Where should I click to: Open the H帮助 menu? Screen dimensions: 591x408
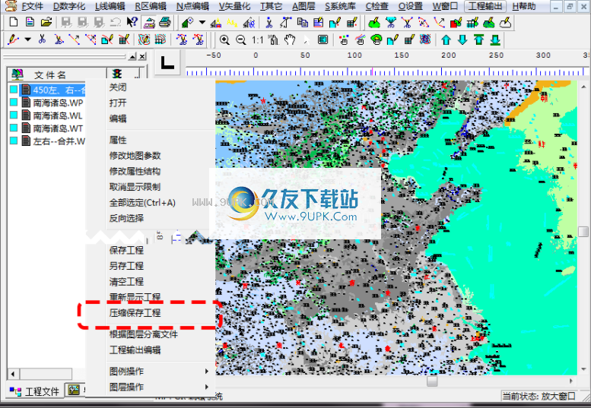pos(524,6)
